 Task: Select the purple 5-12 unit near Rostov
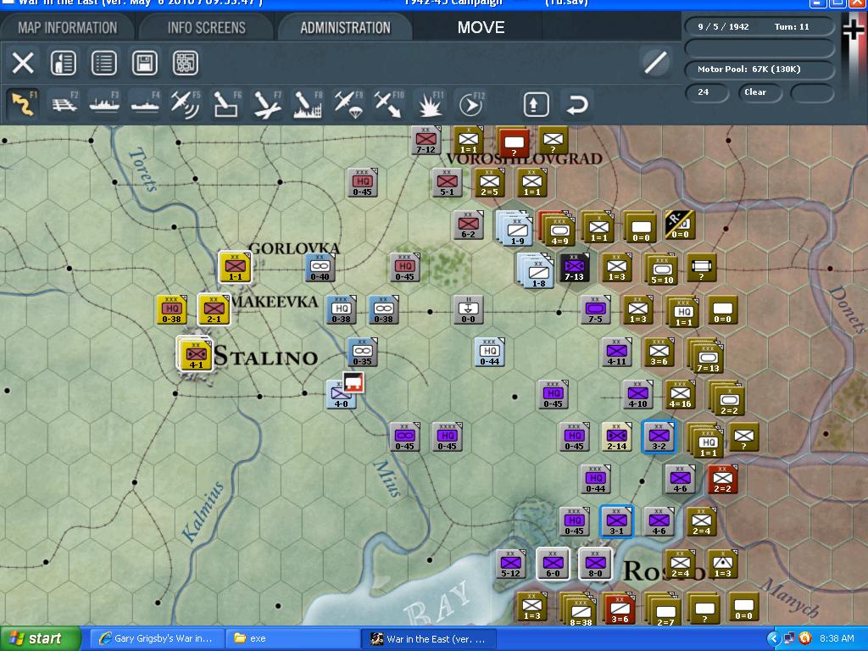point(510,564)
